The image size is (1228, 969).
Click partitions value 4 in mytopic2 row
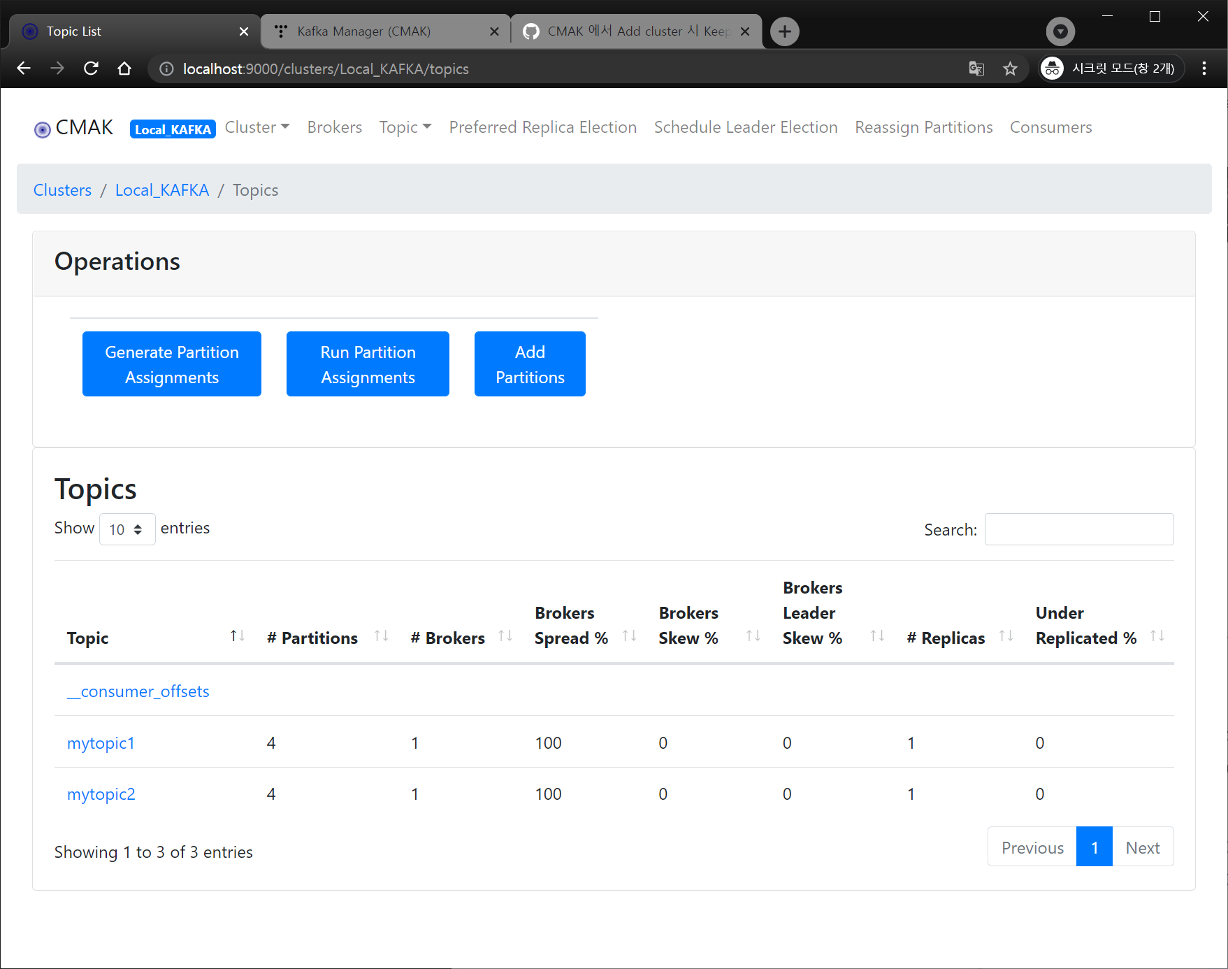click(x=271, y=794)
